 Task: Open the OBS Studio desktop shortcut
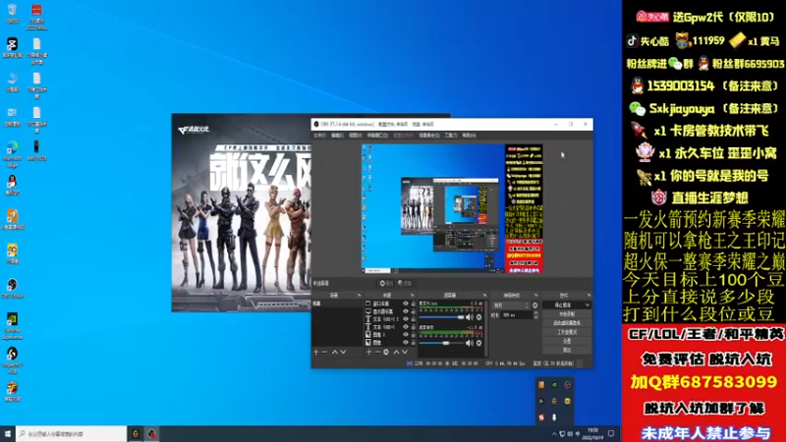(x=12, y=288)
